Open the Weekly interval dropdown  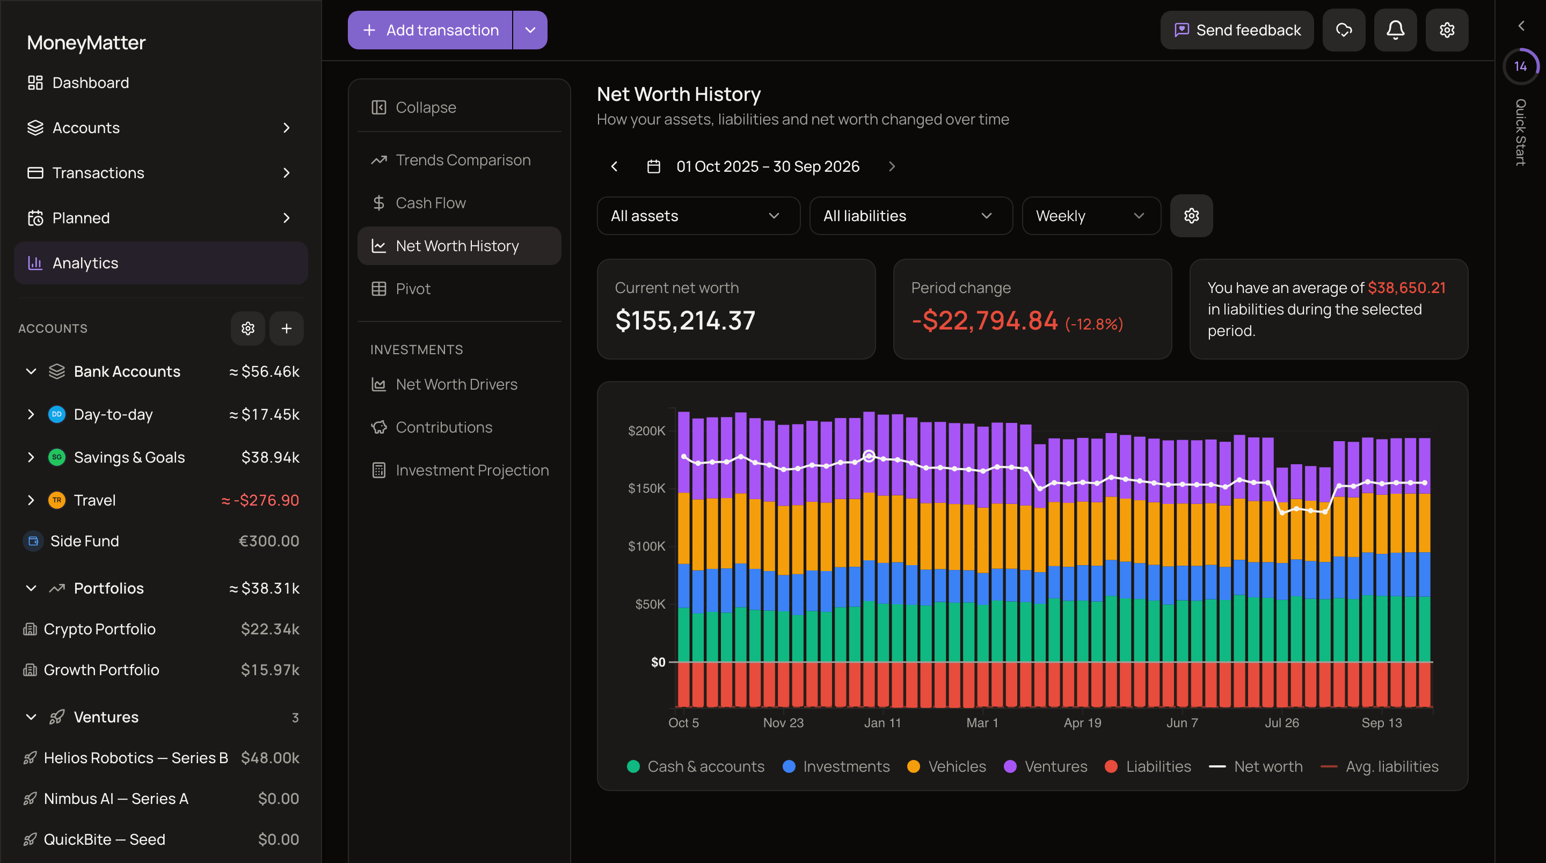coord(1091,215)
